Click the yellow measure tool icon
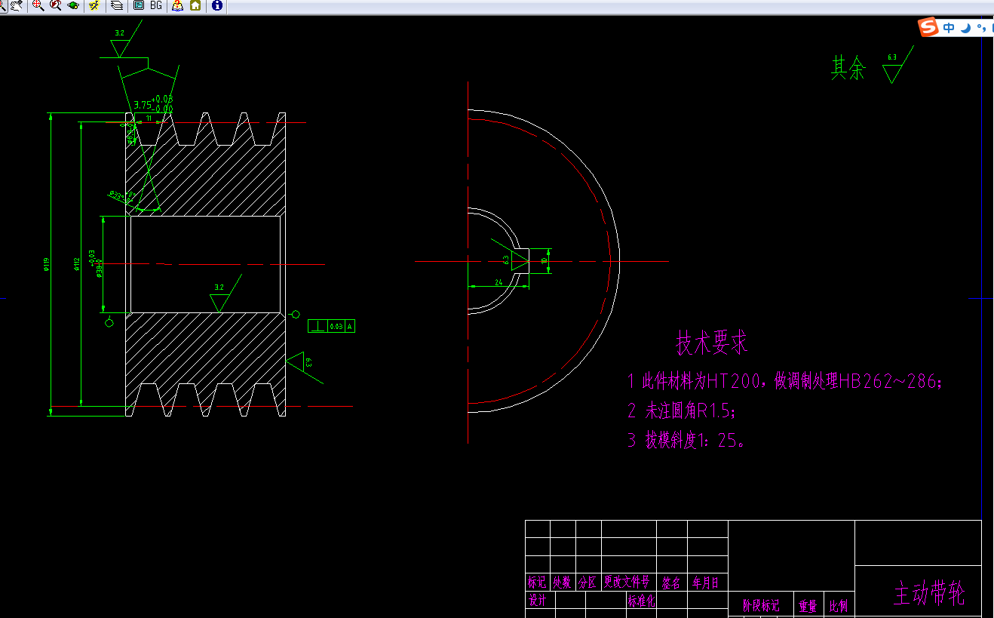Image resolution: width=994 pixels, height=618 pixels. (x=94, y=5)
